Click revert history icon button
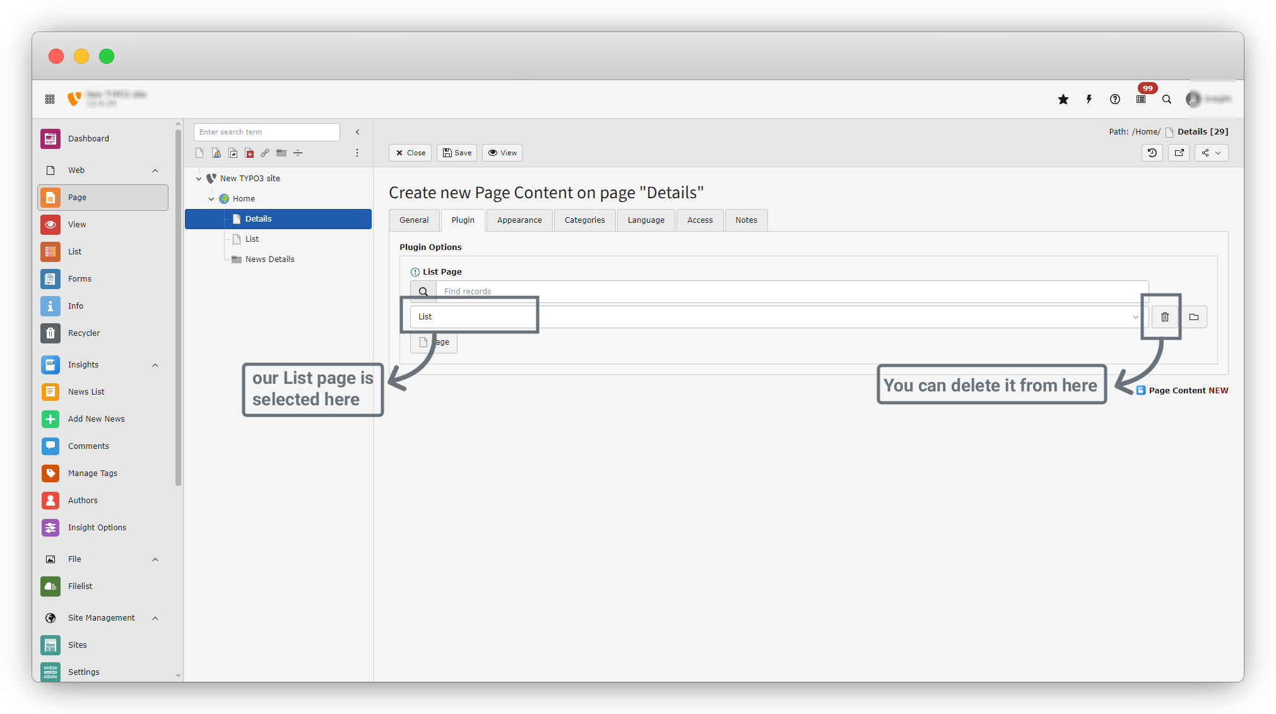The image size is (1276, 714). [x=1152, y=153]
